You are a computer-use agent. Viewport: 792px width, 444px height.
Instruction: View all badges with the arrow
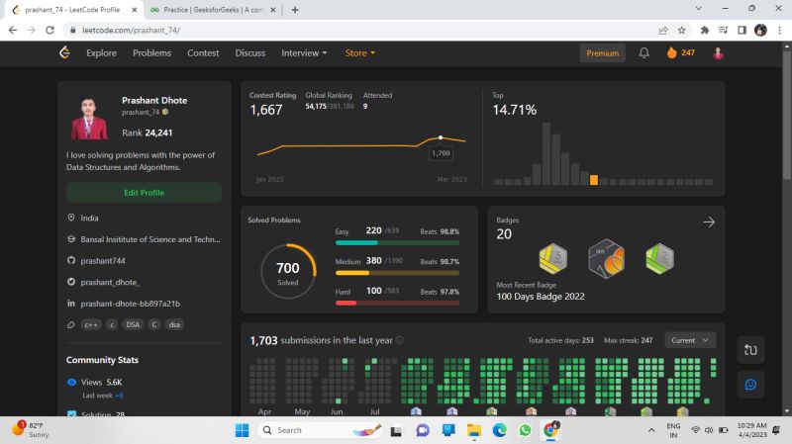(x=709, y=222)
